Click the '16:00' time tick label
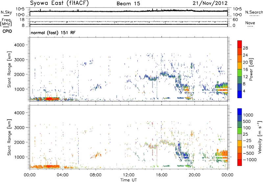 coord(161,175)
